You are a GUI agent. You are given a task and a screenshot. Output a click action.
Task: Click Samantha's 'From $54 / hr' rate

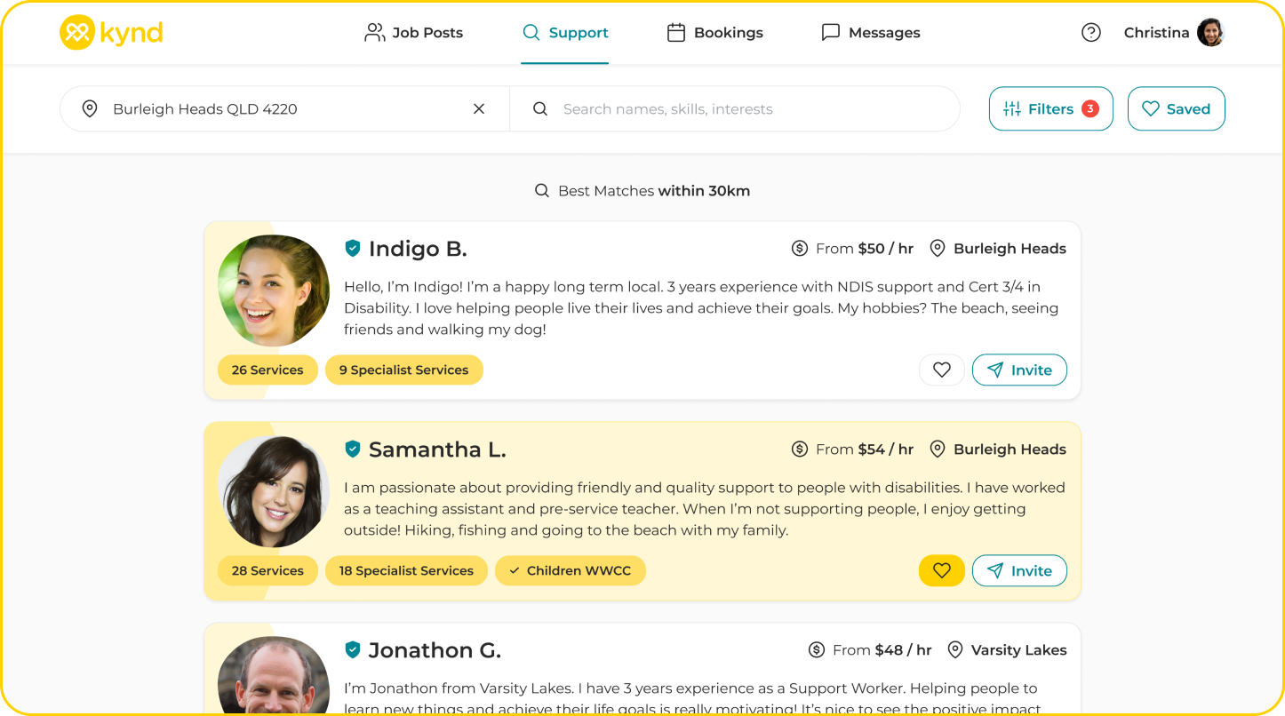865,449
